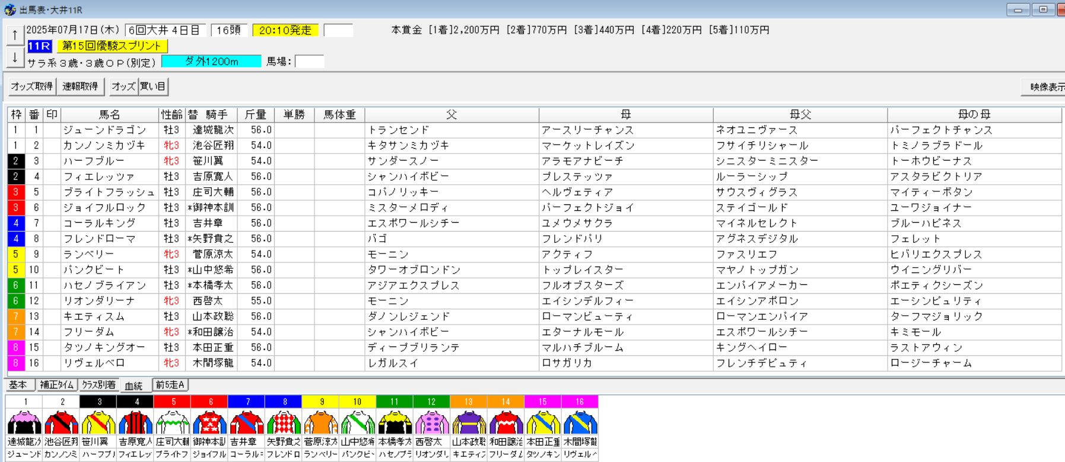Viewport: 1065px width, 462px height.
Task: Click the blue silks icon for 木間塚龍
Action: click(x=580, y=422)
